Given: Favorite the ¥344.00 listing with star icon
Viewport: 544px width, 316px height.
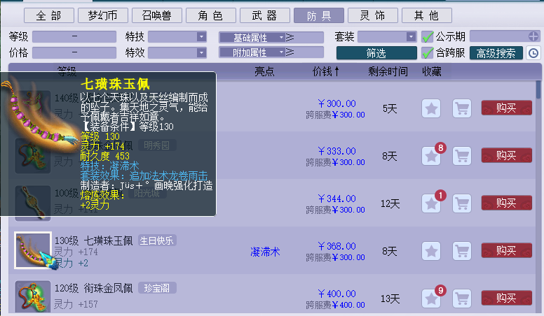Looking at the screenshot, I should pos(431,203).
